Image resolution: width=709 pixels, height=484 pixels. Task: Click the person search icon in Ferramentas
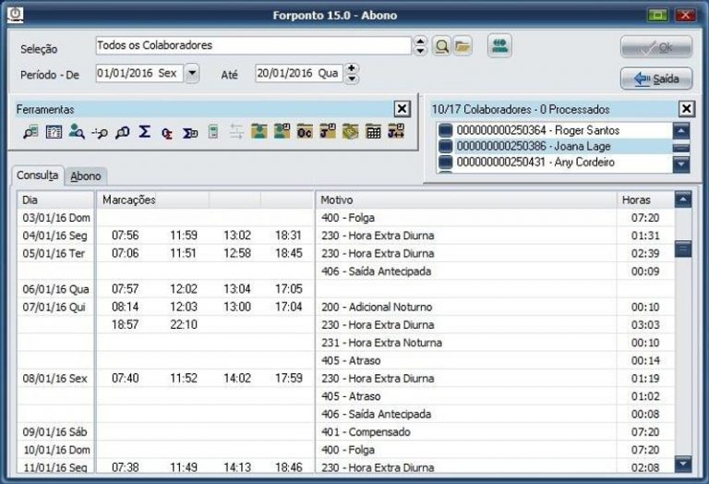point(77,132)
